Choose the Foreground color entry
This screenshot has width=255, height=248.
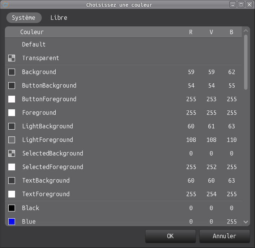click(39, 113)
